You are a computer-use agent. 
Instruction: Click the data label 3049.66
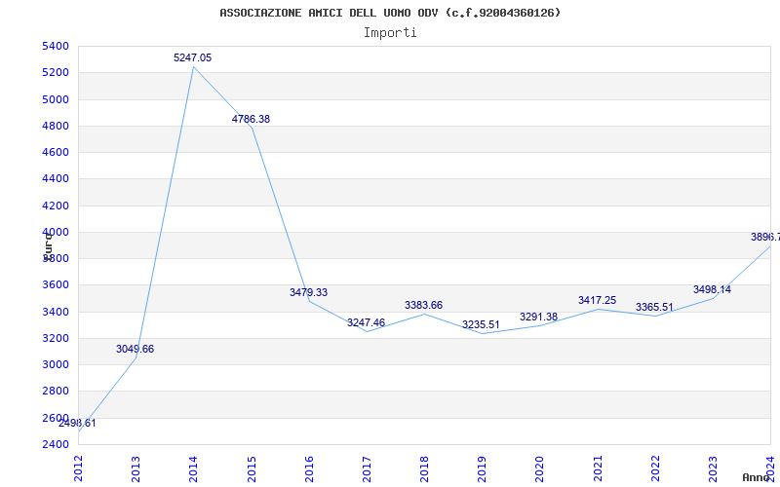(x=135, y=350)
